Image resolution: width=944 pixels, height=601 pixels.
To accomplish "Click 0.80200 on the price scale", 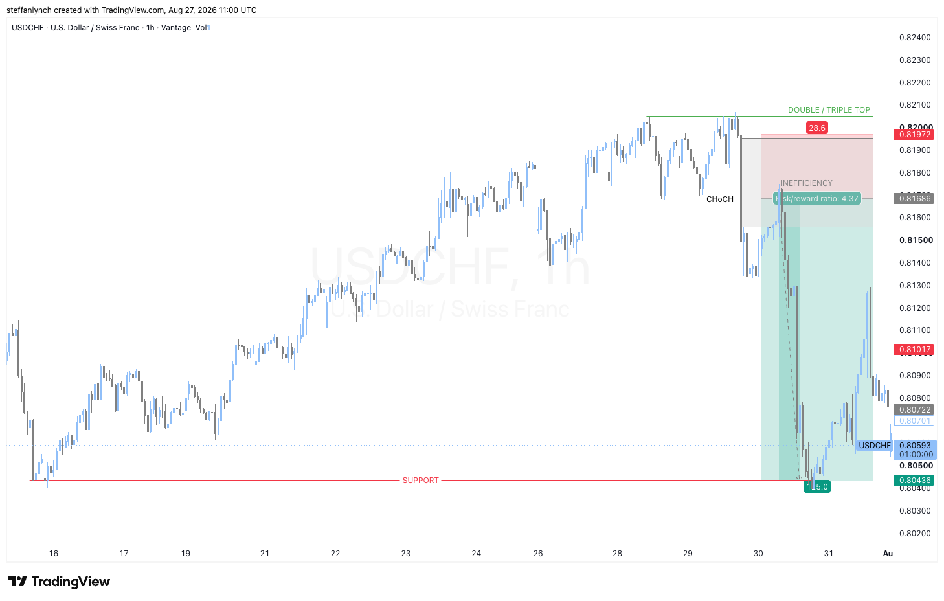I will [x=915, y=534].
